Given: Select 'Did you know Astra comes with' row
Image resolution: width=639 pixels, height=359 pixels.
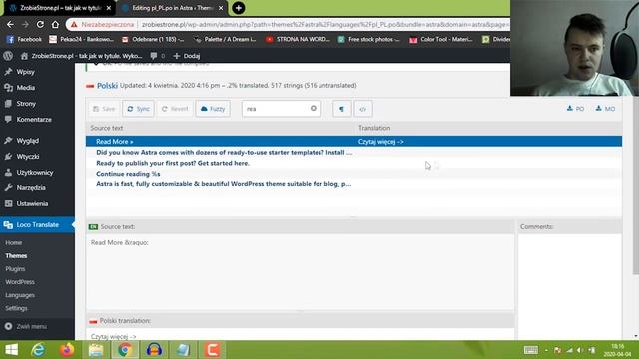Looking at the screenshot, I should pyautogui.click(x=353, y=152).
